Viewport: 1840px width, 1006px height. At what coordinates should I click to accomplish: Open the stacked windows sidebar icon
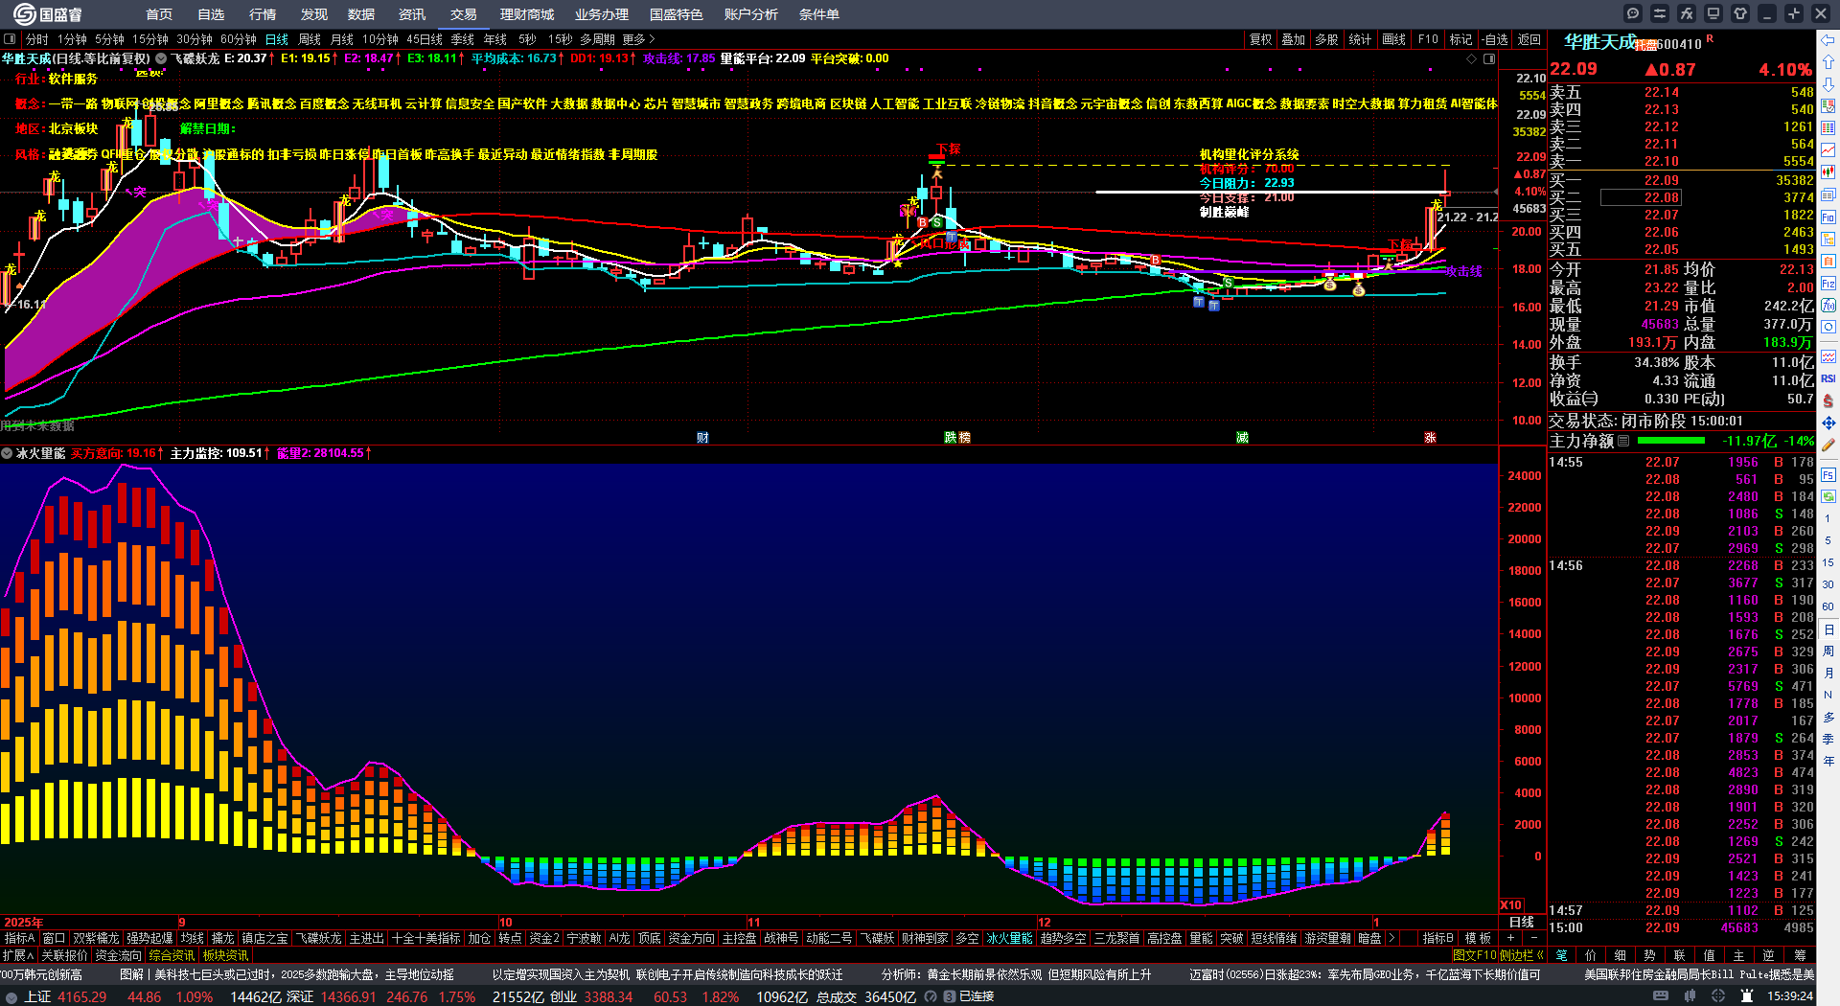[x=1828, y=194]
